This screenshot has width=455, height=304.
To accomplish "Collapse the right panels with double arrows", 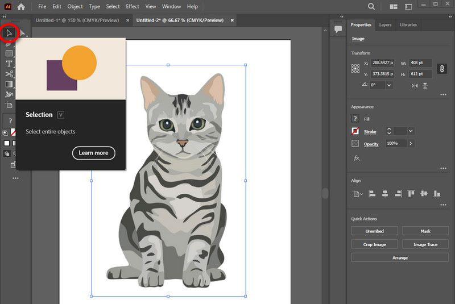I will click(x=450, y=17).
